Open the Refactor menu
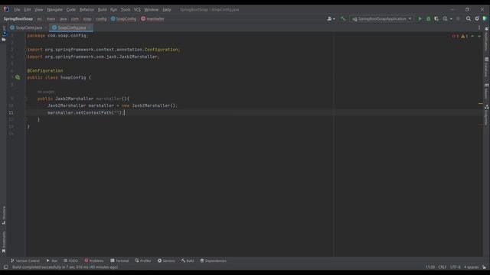Screen dimensions: 490x275 pos(87,10)
